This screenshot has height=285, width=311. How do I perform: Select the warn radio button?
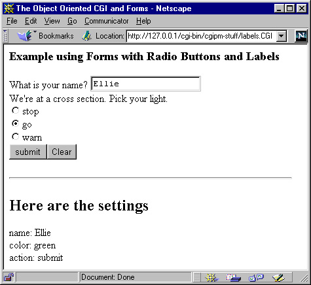tap(15, 137)
